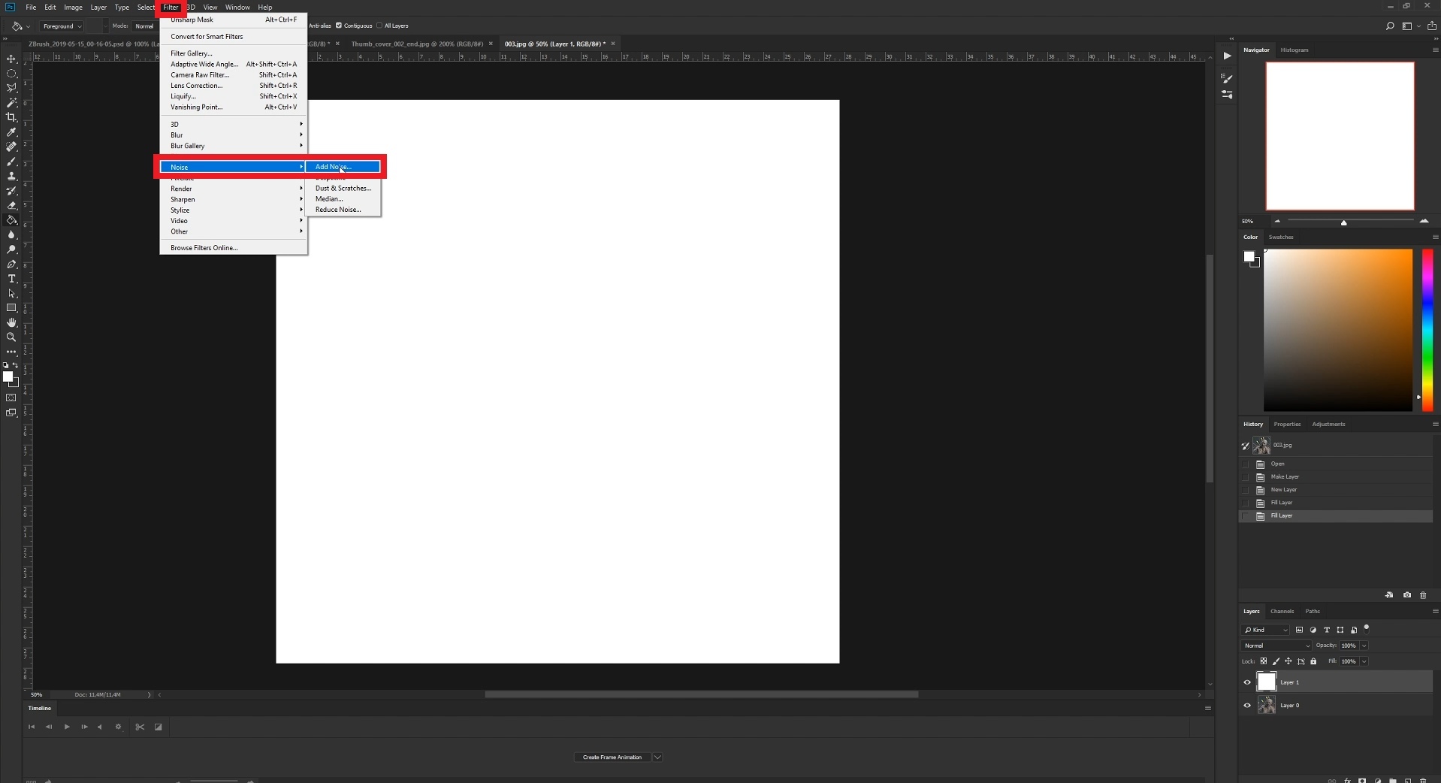Open the Foreground fill source dropdown
The height and width of the screenshot is (783, 1441).
pos(62,26)
